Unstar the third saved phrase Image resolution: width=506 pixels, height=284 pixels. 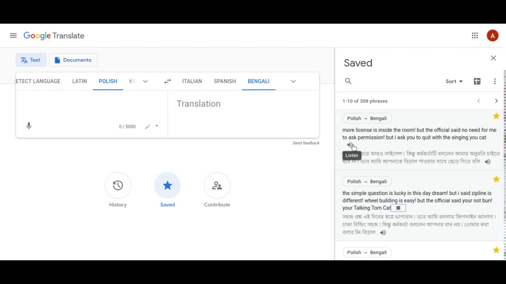[496, 250]
